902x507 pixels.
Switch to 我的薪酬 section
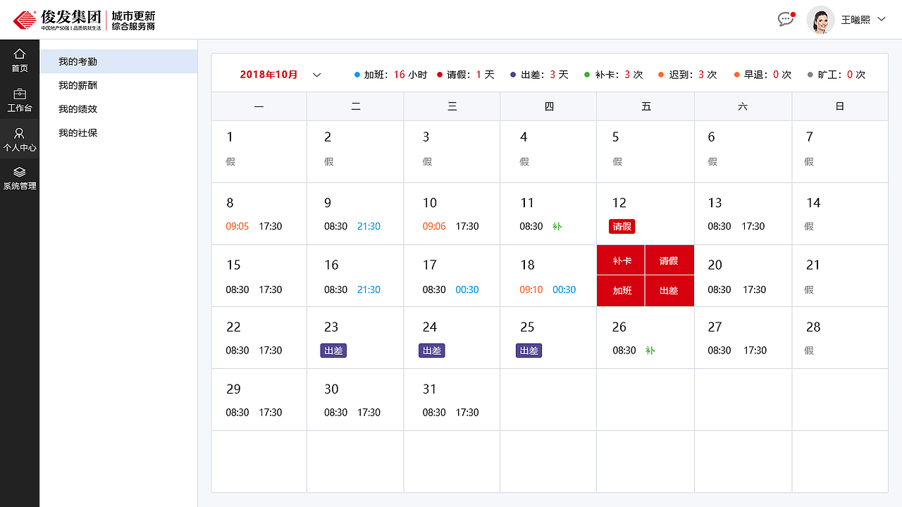pos(80,85)
